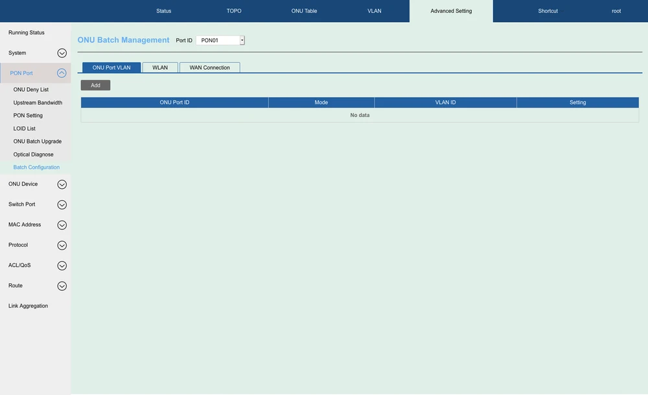Open the Shortcut menu item
Viewport: 648px width, 395px height.
point(548,11)
